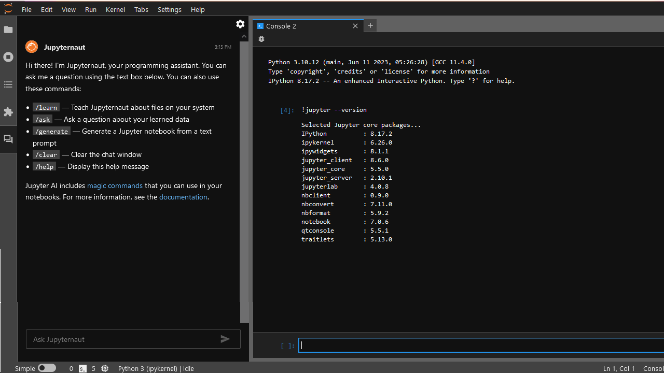Click the qtconsole : 5.5.1 output line
Viewport: 664px width, 373px height.
tap(345, 231)
